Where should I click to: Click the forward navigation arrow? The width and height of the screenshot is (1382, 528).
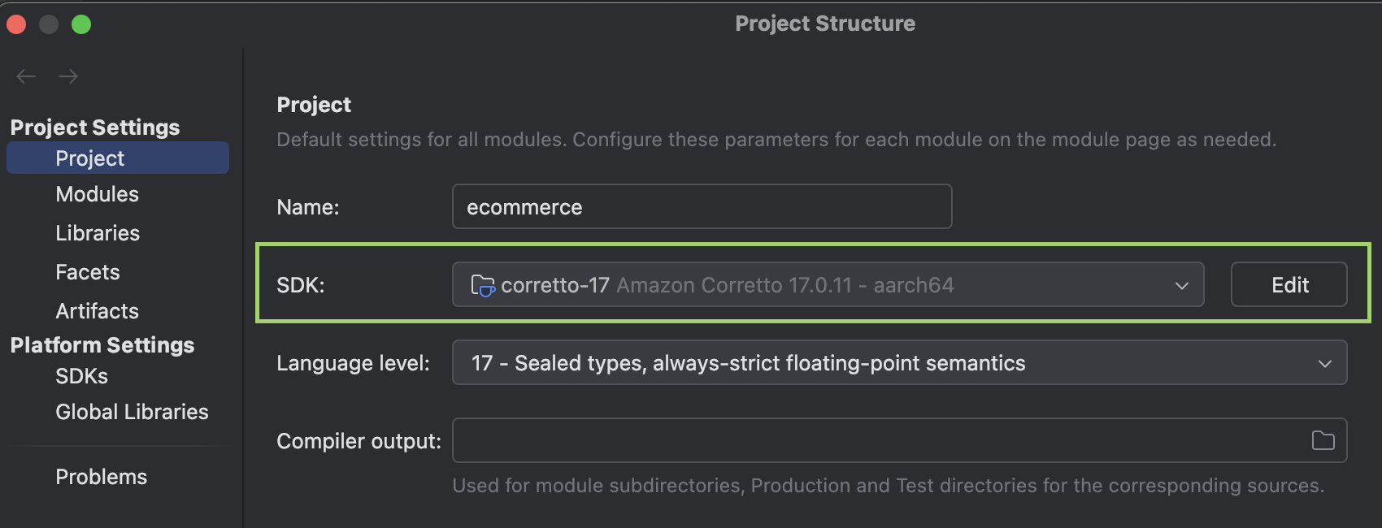click(68, 76)
